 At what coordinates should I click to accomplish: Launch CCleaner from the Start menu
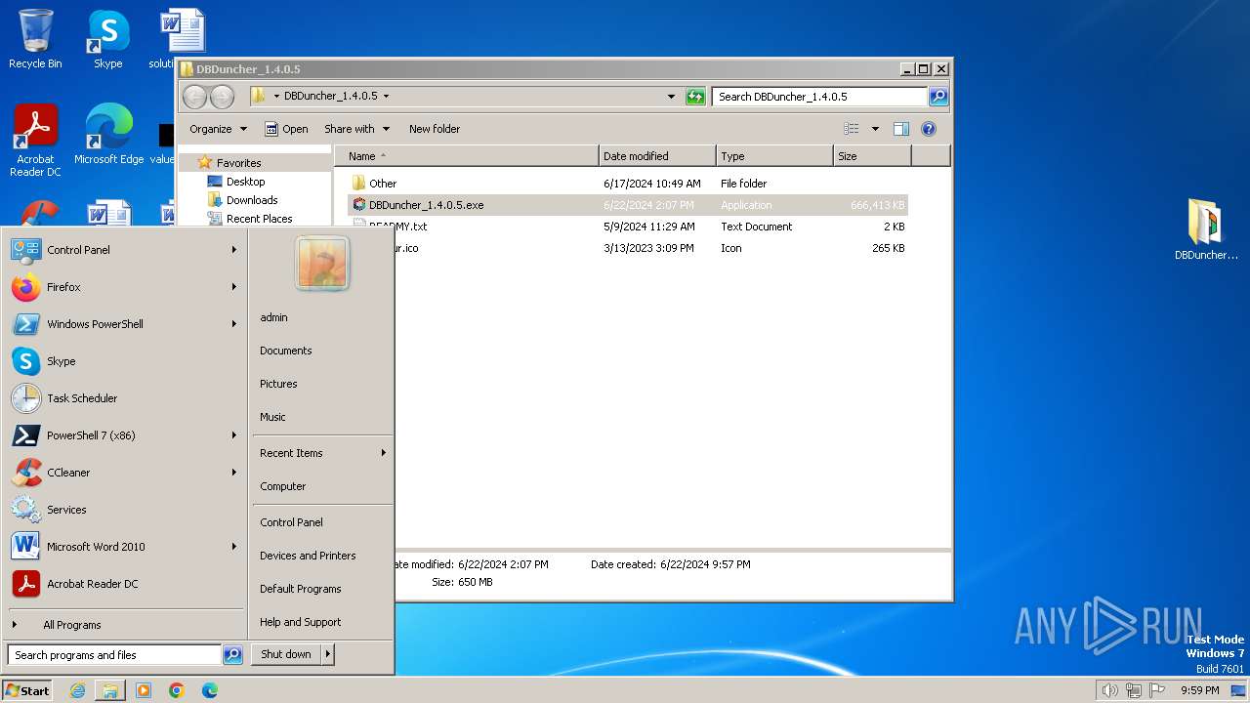[125, 473]
